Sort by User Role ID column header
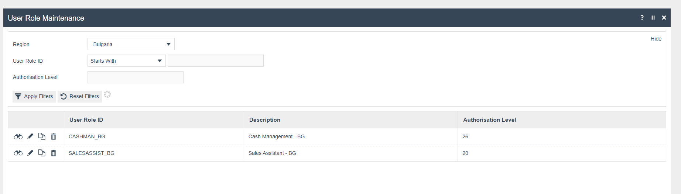The image size is (681, 194). pos(86,120)
